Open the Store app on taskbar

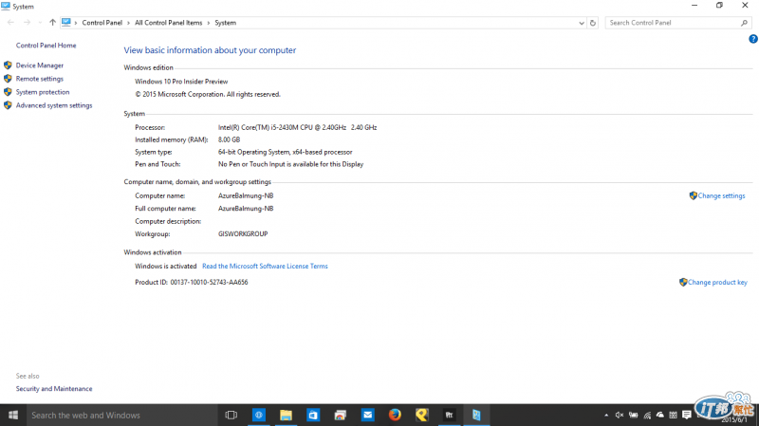point(313,415)
